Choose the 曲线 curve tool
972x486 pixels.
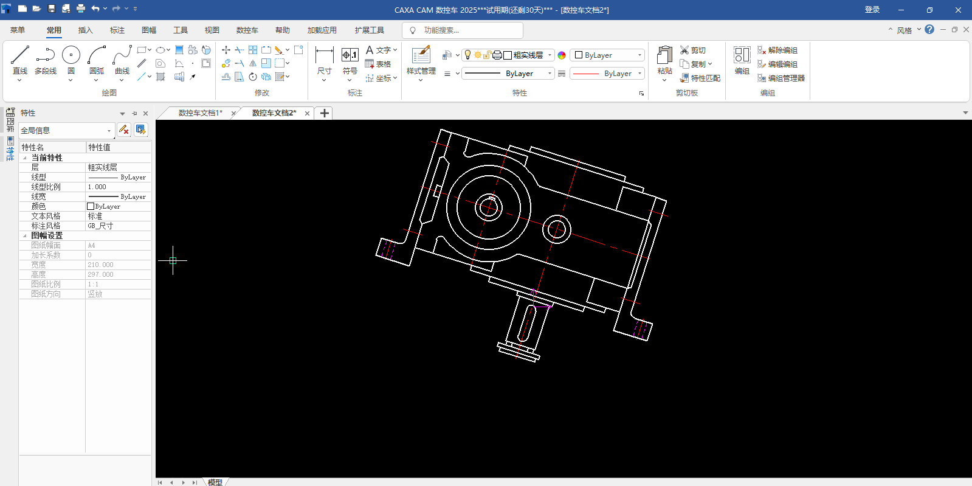122,56
